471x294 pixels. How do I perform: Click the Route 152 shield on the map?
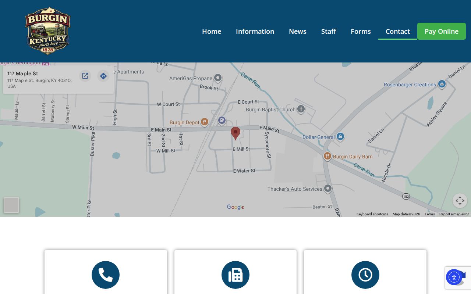coord(406,197)
